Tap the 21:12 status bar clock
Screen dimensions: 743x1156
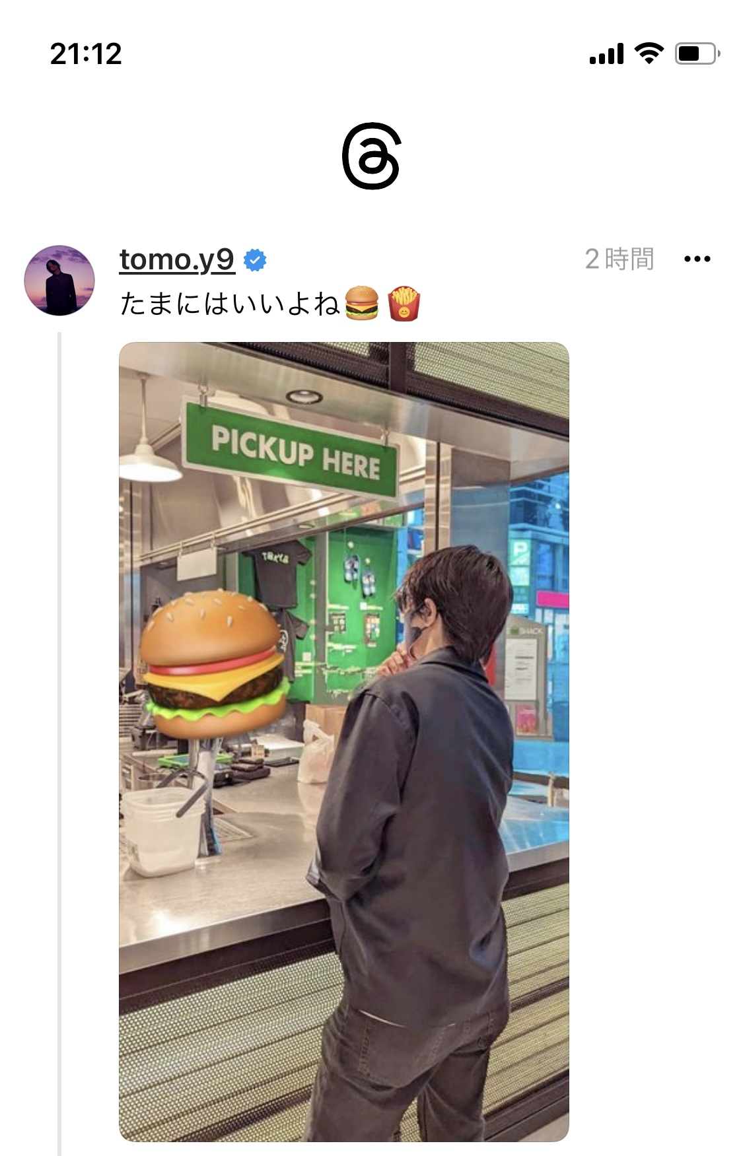tap(86, 53)
